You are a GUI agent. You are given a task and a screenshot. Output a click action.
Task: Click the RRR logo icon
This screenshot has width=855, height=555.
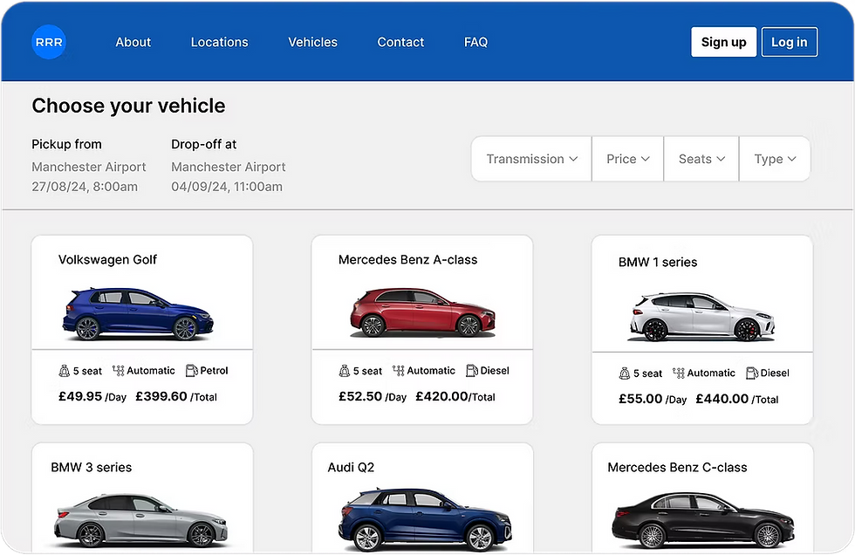[49, 42]
